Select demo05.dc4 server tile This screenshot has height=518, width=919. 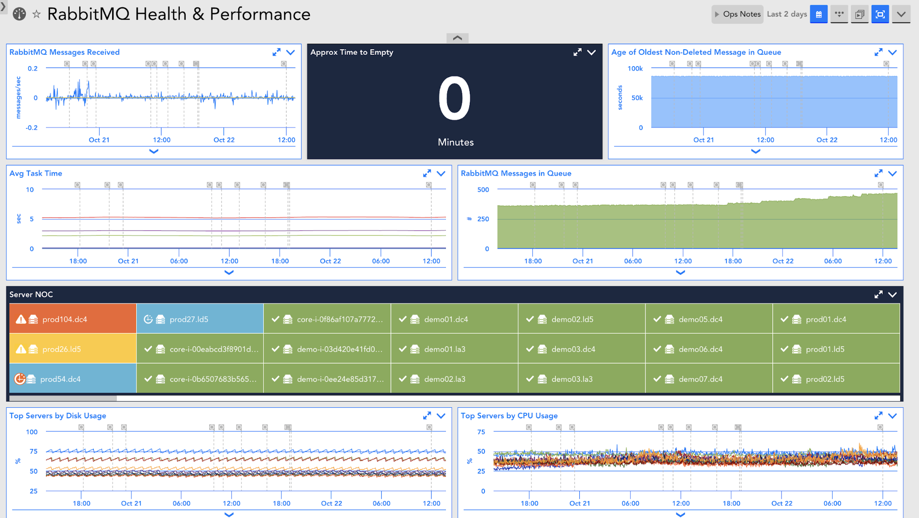tap(709, 319)
